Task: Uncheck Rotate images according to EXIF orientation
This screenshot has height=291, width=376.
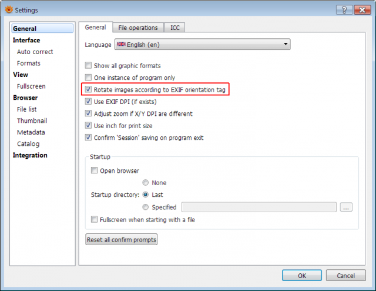Action: (88, 89)
